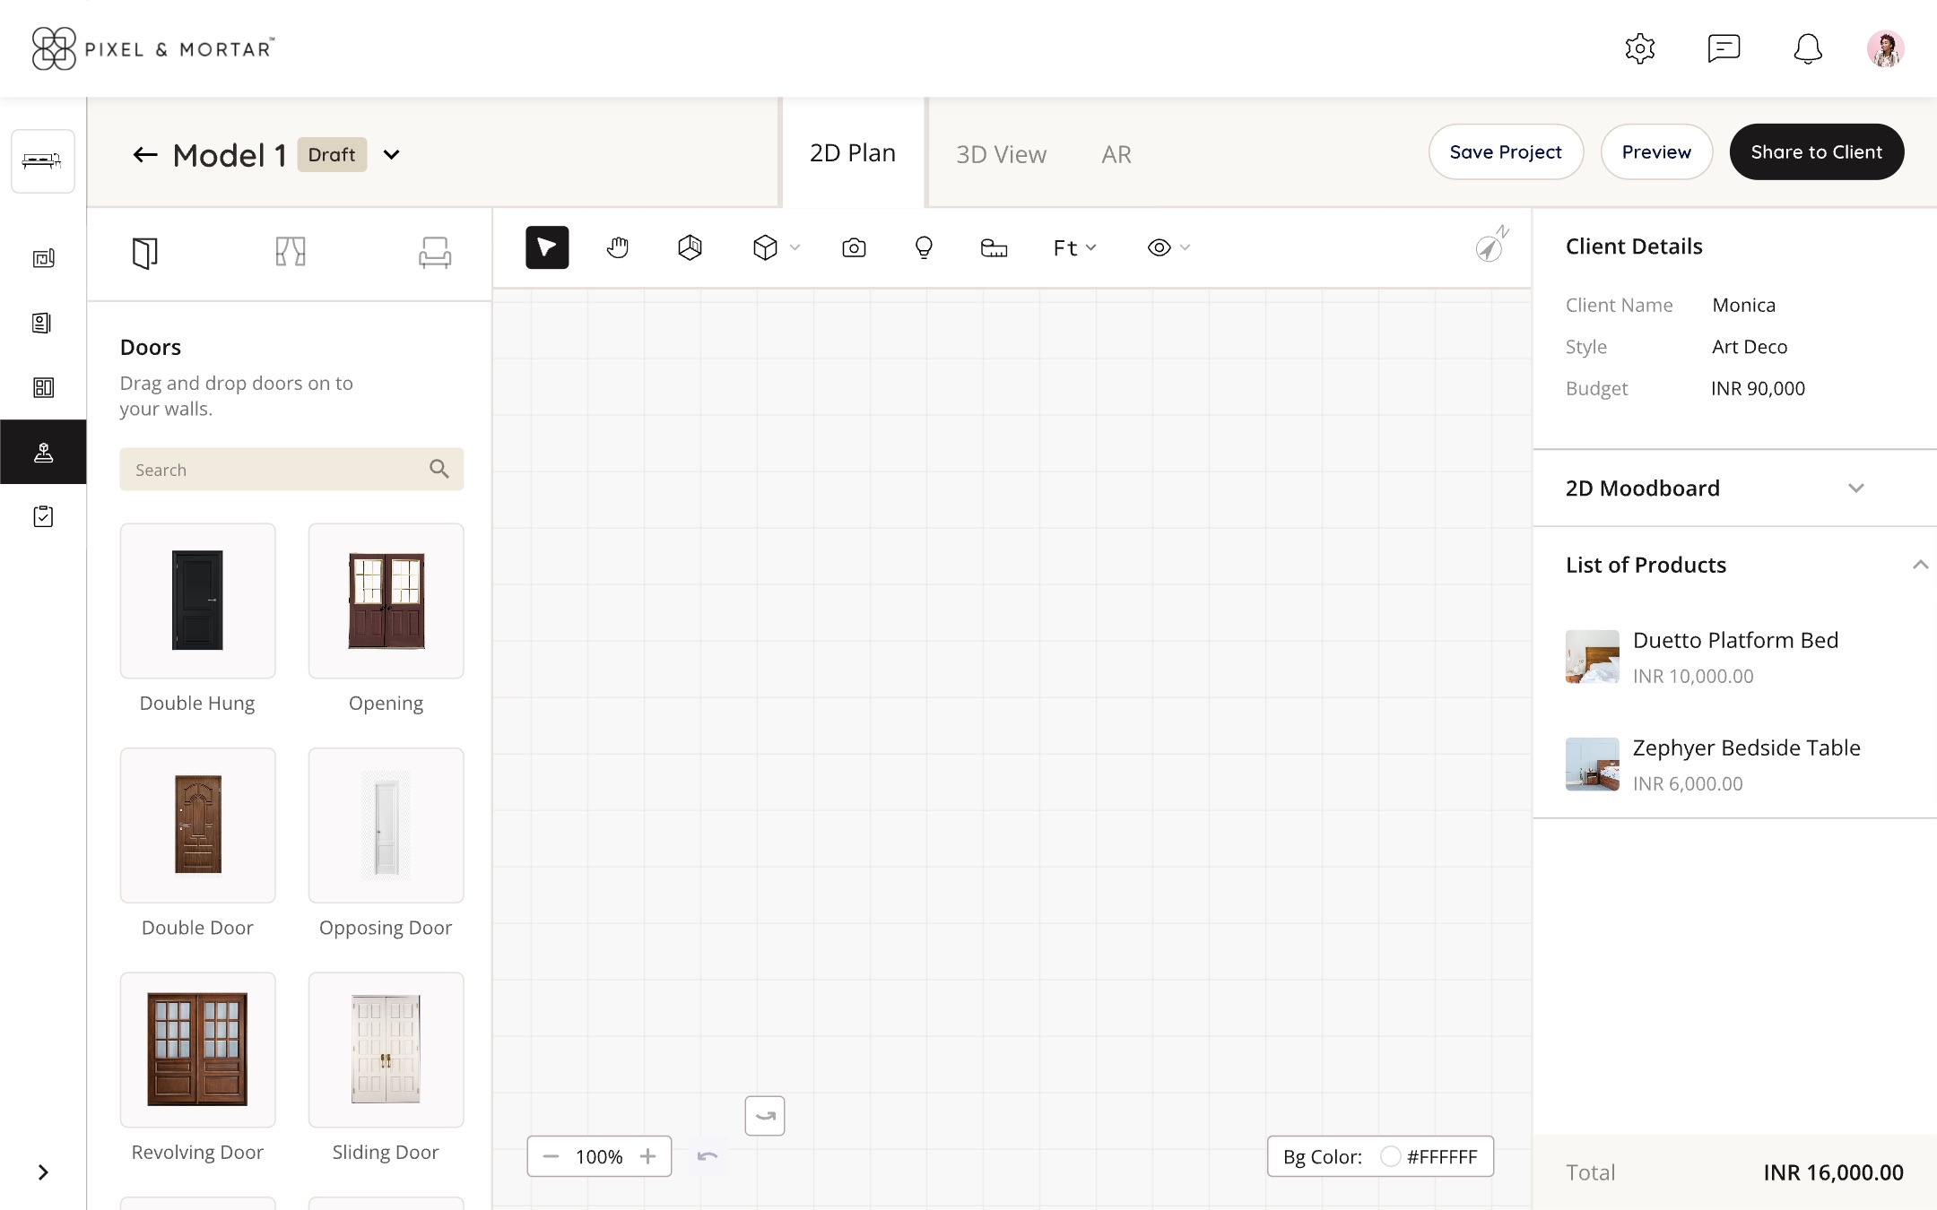This screenshot has width=1937, height=1210.
Task: Select the pointer selection tool
Action: [547, 247]
